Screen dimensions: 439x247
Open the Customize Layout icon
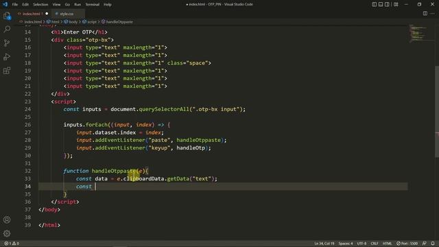coord(396,4)
